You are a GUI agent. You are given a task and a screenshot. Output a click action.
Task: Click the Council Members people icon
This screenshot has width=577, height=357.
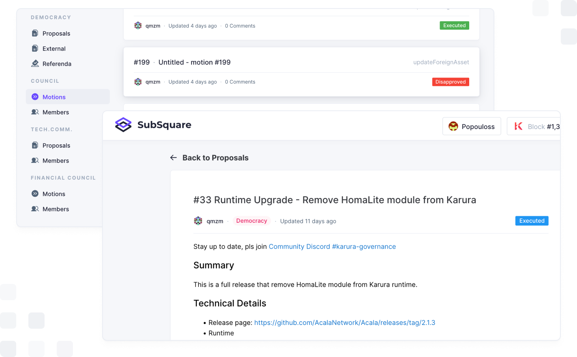point(35,112)
